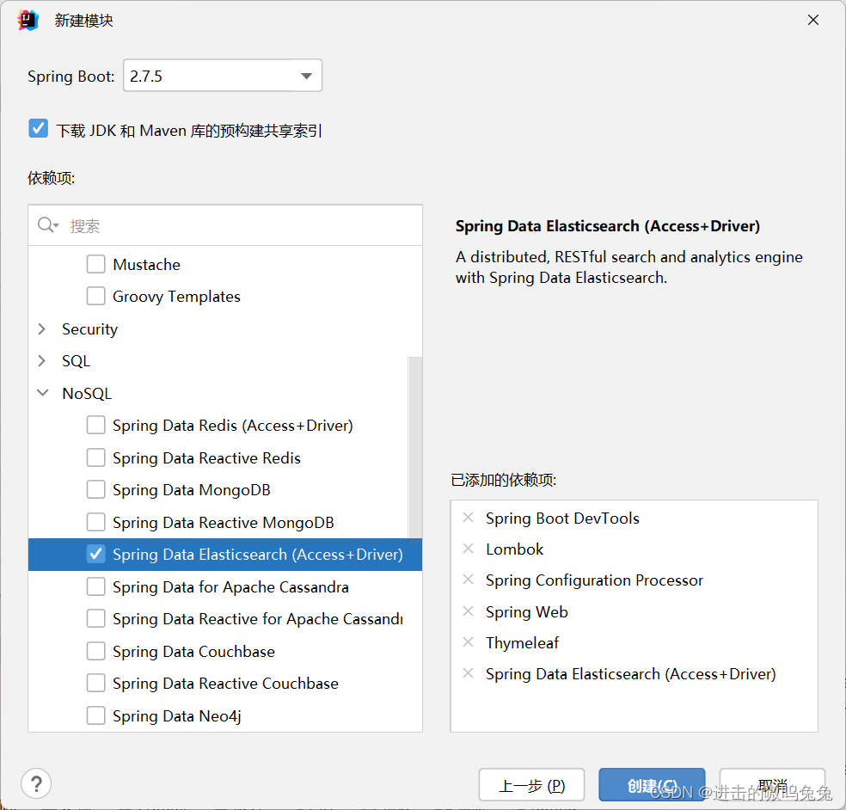Remove Spring Boot DevTools from added dependencies
The width and height of the screenshot is (846, 810).
[x=468, y=518]
